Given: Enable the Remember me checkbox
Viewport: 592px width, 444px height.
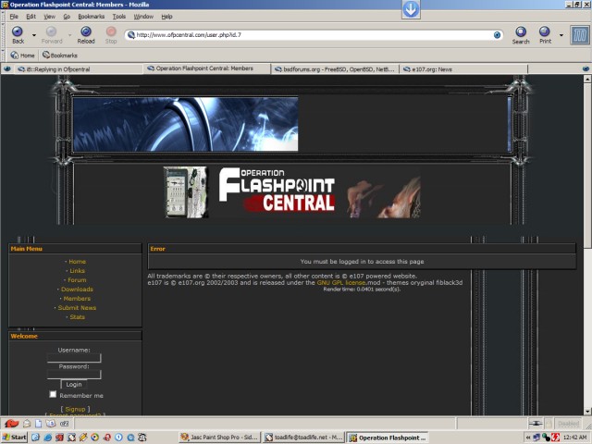Looking at the screenshot, I should pyautogui.click(x=53, y=395).
